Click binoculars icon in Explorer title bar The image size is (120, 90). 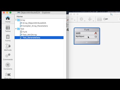click(19, 13)
